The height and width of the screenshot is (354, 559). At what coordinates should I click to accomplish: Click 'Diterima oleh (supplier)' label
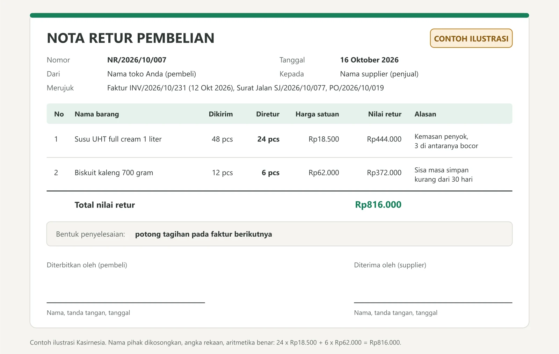390,265
